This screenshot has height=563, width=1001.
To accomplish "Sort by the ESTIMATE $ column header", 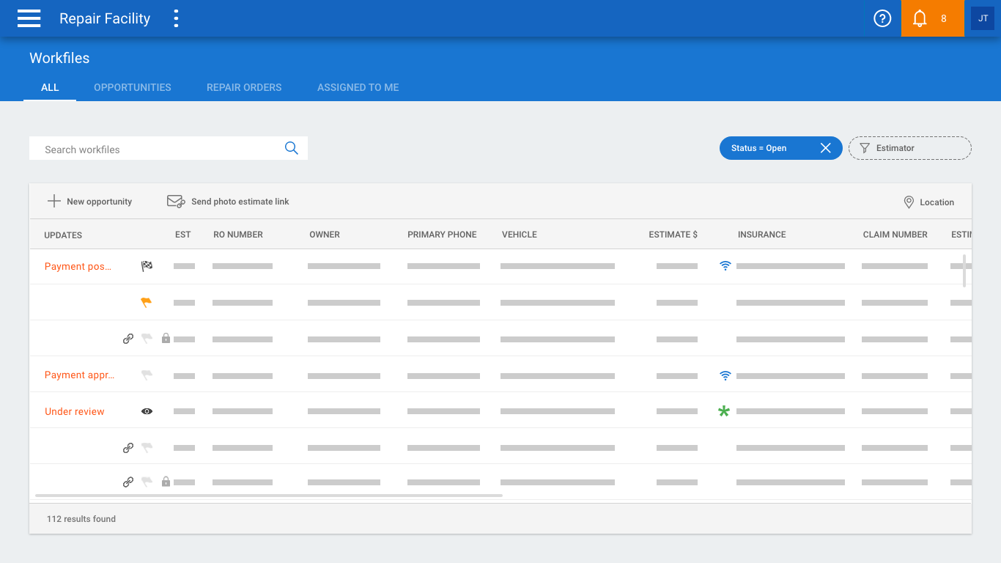I will (673, 235).
